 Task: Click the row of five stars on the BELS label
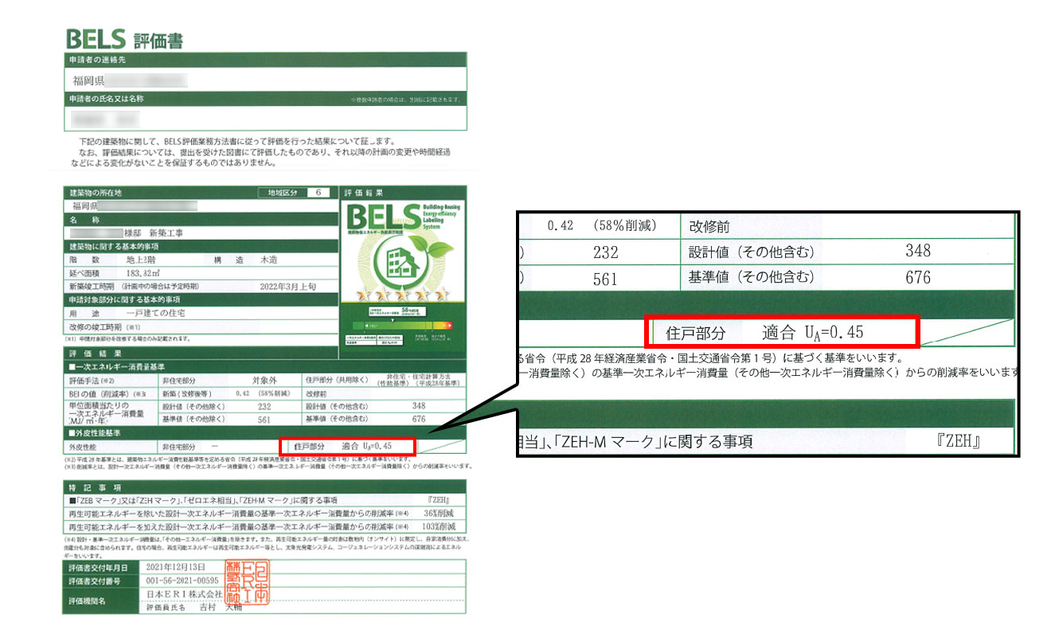[x=403, y=295]
